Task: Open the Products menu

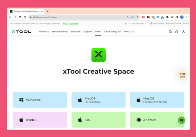Action: click(x=44, y=32)
